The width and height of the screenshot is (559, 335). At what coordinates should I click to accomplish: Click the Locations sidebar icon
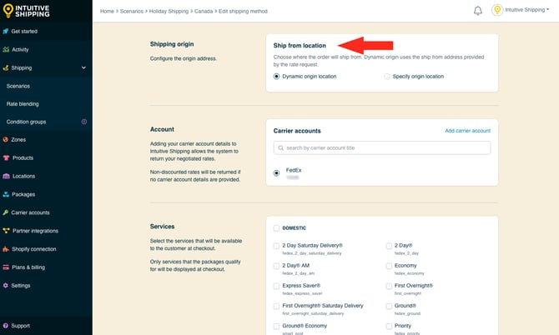coord(7,176)
